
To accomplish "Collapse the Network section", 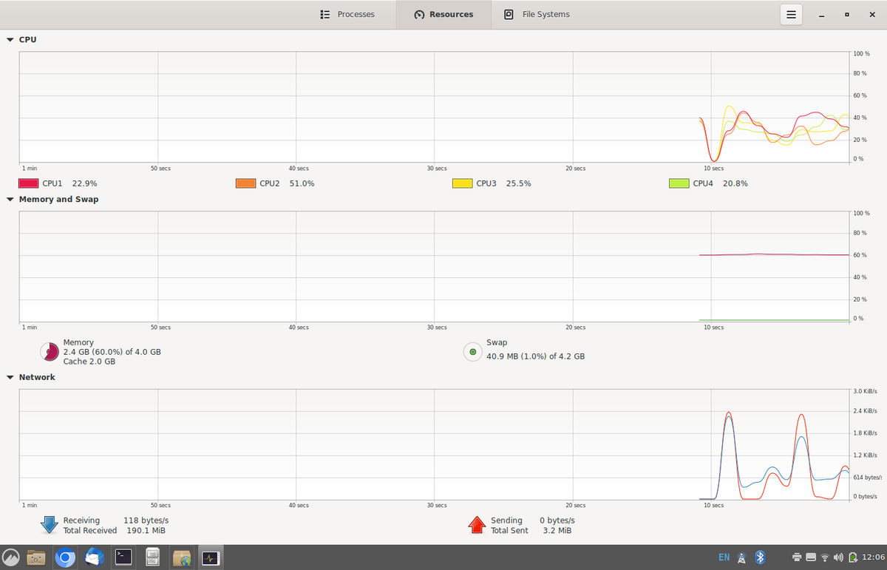I will 10,377.
